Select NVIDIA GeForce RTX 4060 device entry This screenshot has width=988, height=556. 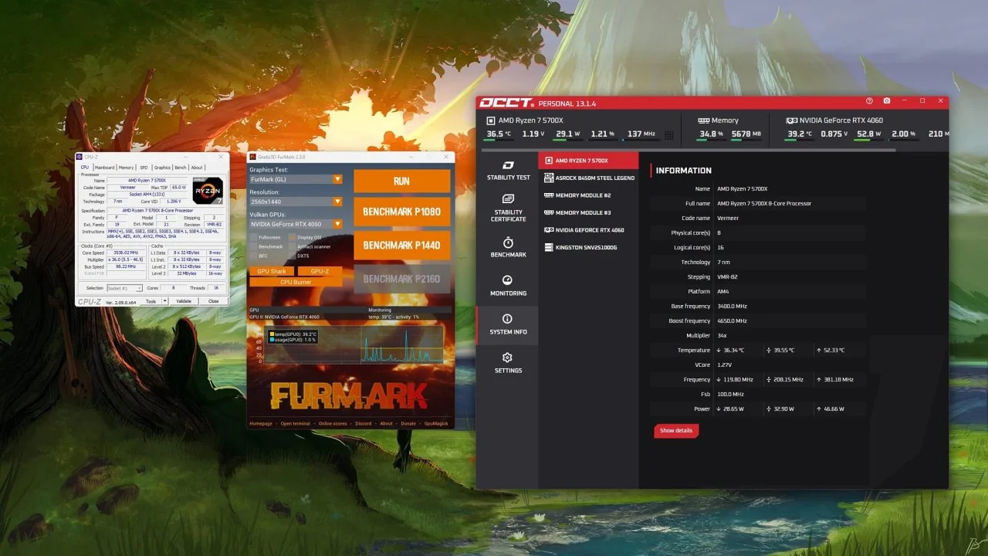click(589, 230)
